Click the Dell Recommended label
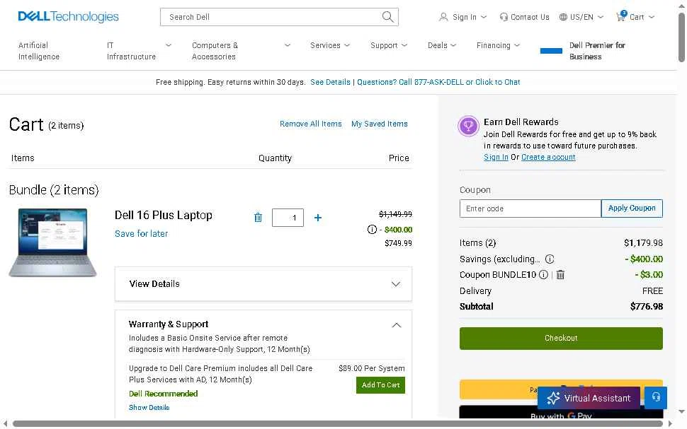The width and height of the screenshot is (687, 429). pyautogui.click(x=163, y=394)
